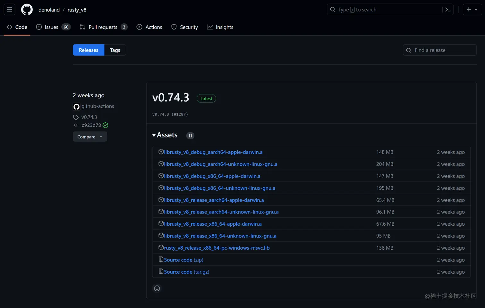This screenshot has height=308, width=485.
Task: Click zip file icon for Source code (zip)
Action: (161, 260)
